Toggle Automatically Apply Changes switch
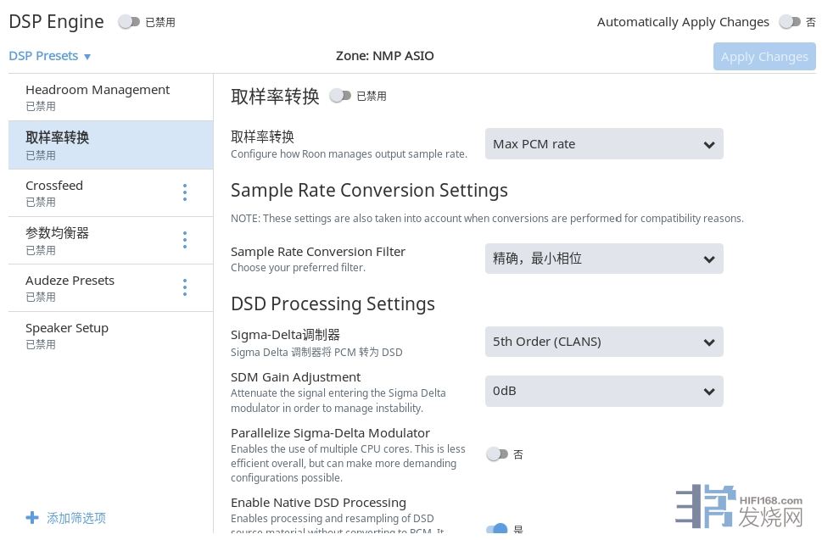This screenshot has width=822, height=540. (x=789, y=22)
